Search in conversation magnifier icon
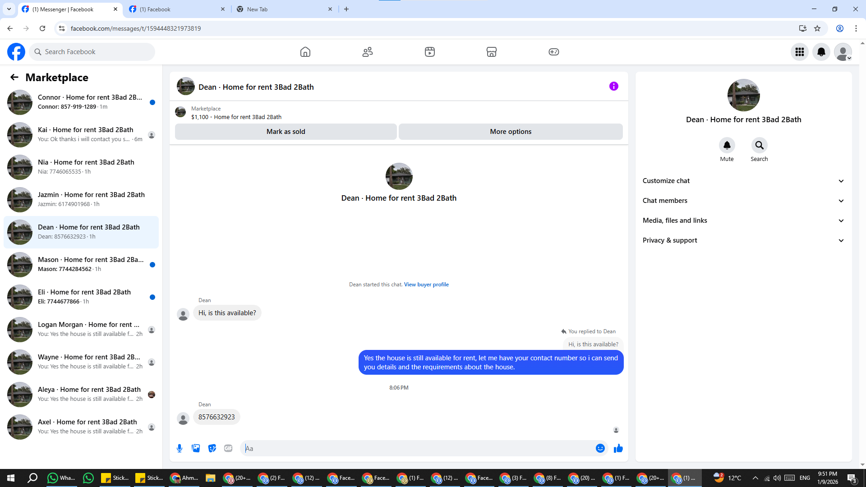866x487 pixels. point(759,145)
